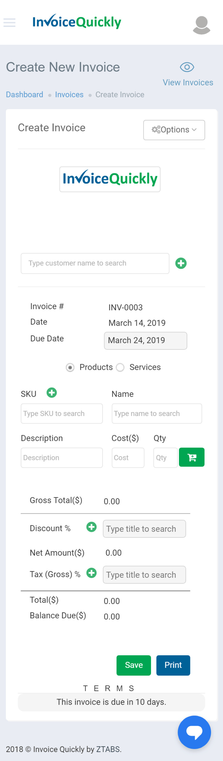Image resolution: width=223 pixels, height=761 pixels.
Task: Click the plus icon beside Discount %
Action: (x=91, y=527)
